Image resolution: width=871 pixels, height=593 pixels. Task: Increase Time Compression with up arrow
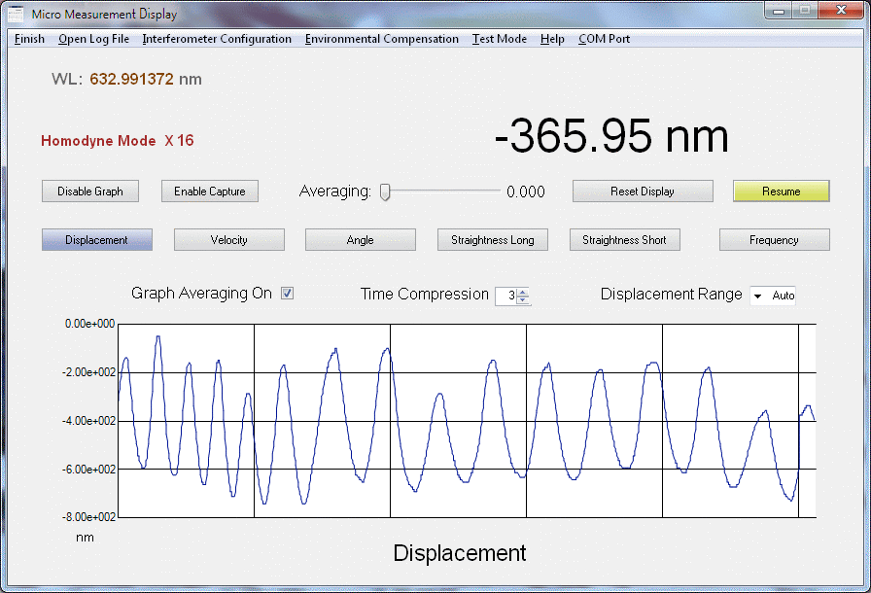point(523,292)
